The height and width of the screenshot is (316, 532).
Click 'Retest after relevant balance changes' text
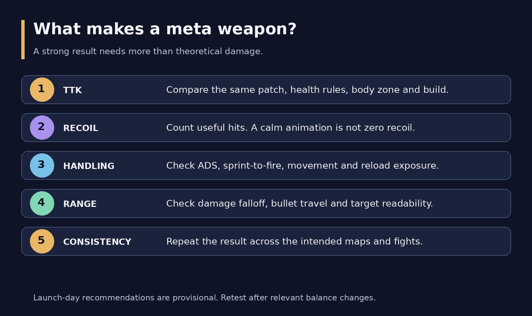pyautogui.click(x=298, y=298)
